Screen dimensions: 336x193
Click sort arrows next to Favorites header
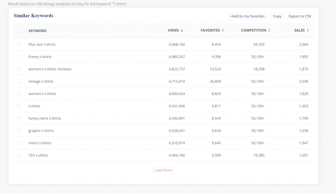(223, 30)
